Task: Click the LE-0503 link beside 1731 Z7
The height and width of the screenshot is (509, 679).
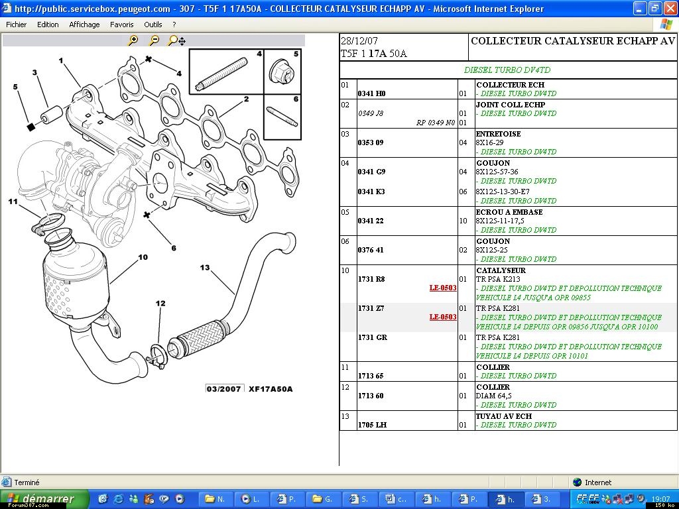Action: coord(443,317)
